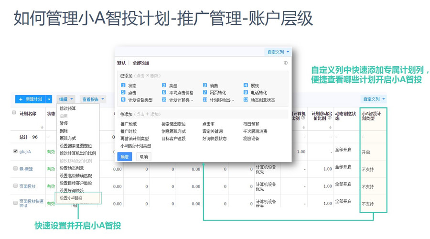Click badge 2 for the 类型 added column
The width and height of the screenshot is (430, 239).
click(x=164, y=86)
